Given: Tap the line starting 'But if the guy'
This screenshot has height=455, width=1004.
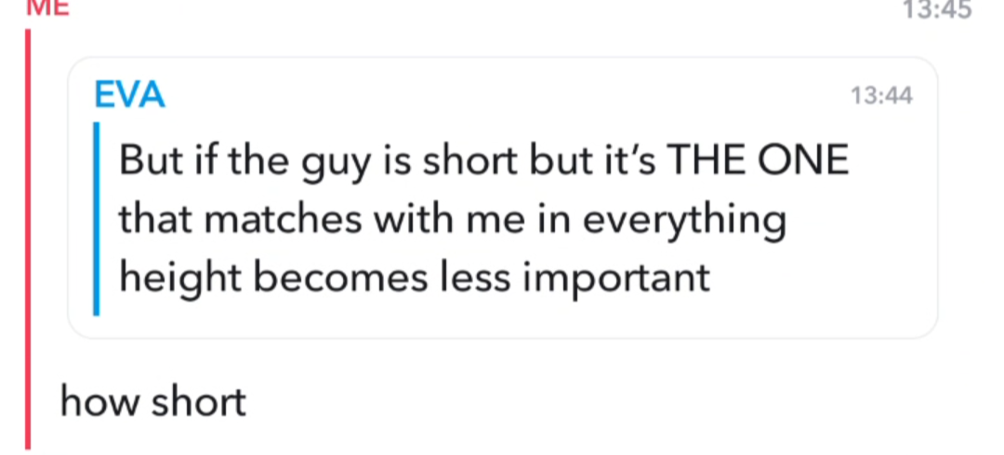Looking at the screenshot, I should tap(484, 160).
